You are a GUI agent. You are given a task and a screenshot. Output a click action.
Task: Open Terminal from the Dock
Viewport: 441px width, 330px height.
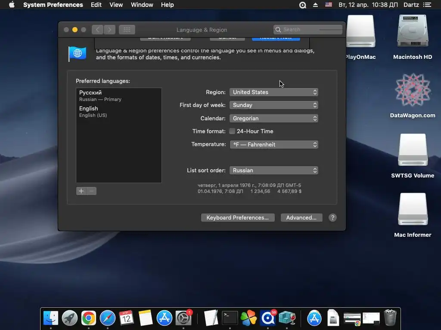click(x=230, y=318)
